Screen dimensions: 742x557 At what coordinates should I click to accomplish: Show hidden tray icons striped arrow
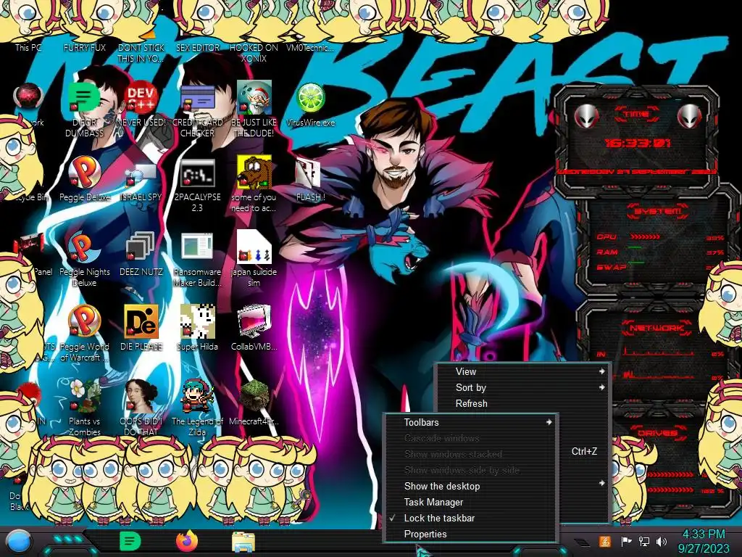pos(583,542)
